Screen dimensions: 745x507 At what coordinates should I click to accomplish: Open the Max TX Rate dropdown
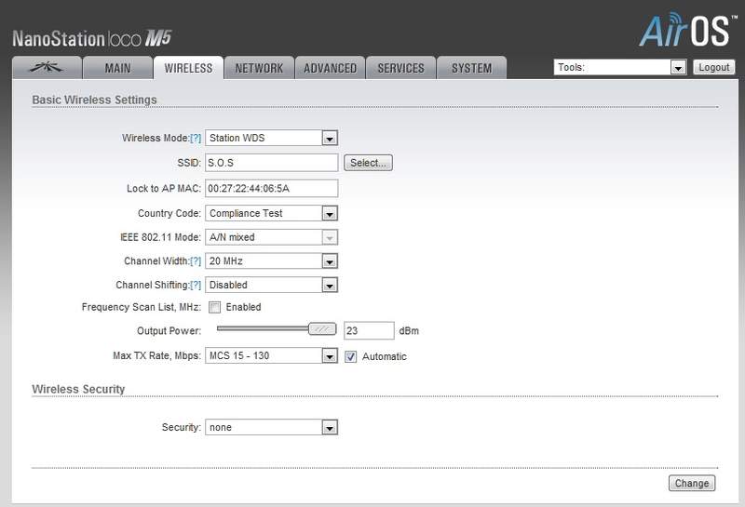point(271,355)
